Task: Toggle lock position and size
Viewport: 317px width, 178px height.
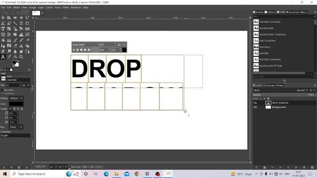Action: click(x=264, y=98)
